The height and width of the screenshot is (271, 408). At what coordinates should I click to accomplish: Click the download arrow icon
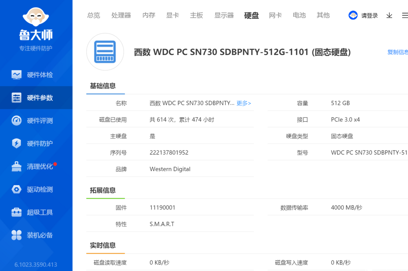coord(389,15)
